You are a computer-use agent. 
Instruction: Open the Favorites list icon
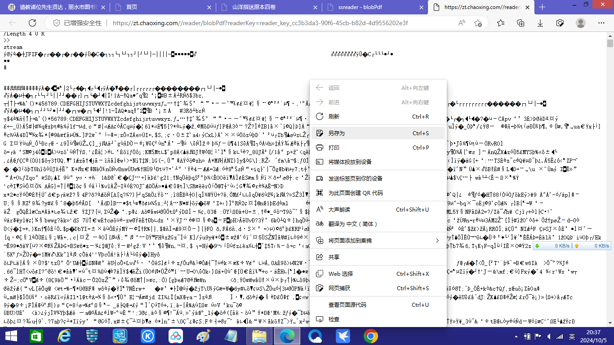[x=500, y=23]
